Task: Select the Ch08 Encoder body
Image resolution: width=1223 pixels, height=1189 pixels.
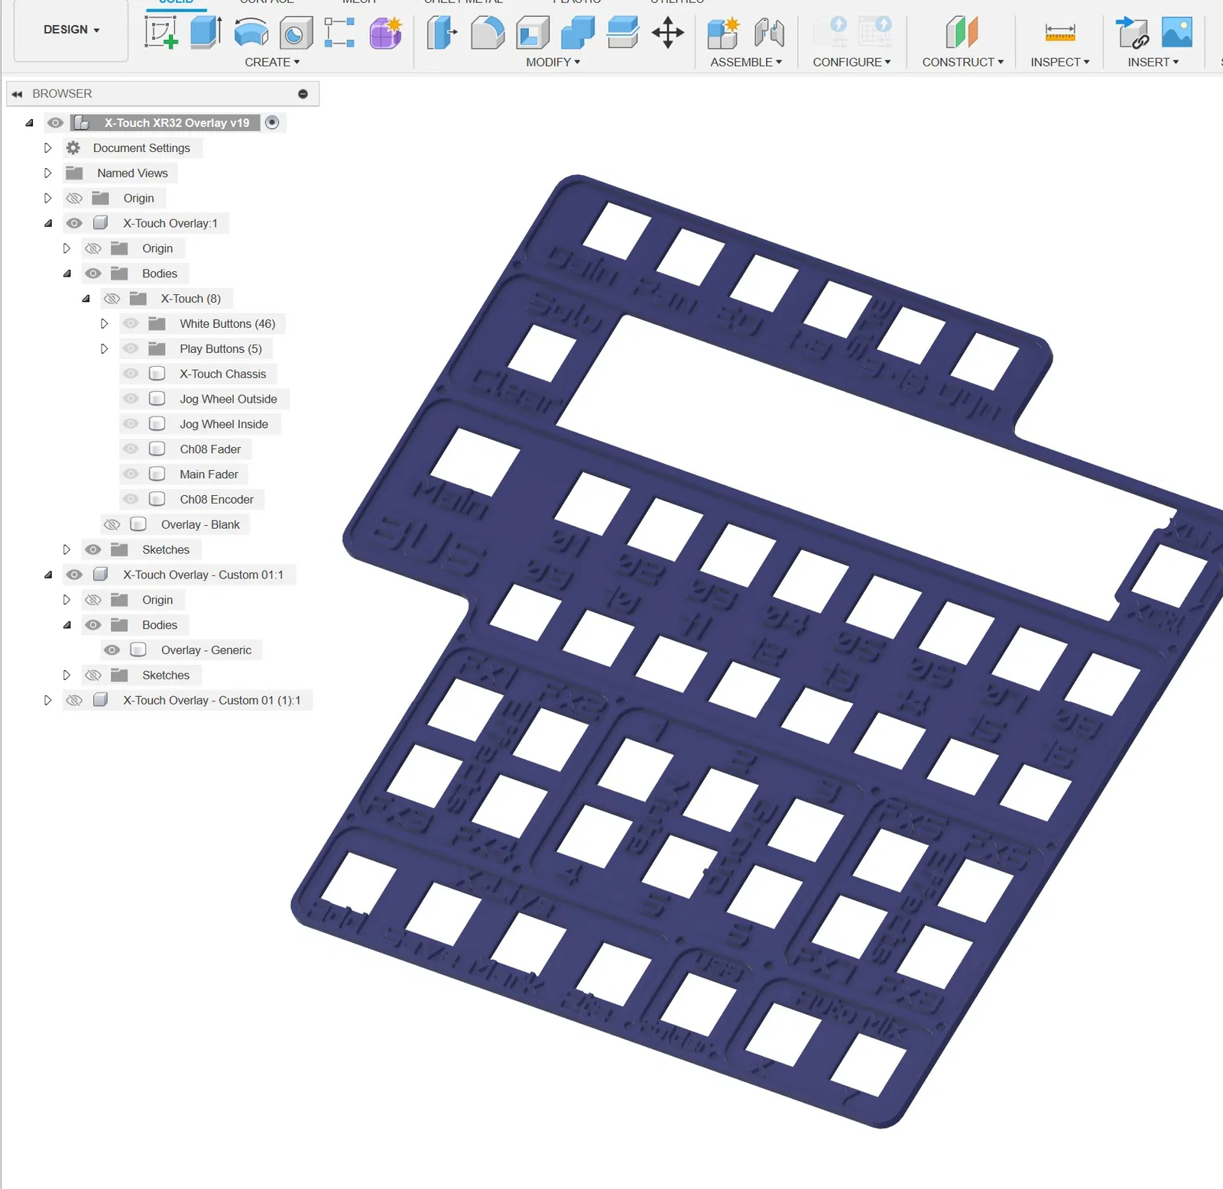Action: 216,501
